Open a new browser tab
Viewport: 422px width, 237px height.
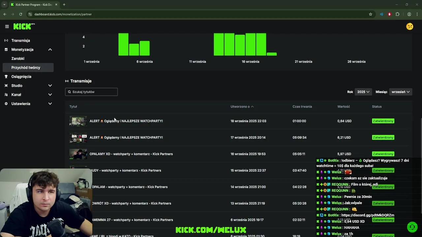(64, 5)
